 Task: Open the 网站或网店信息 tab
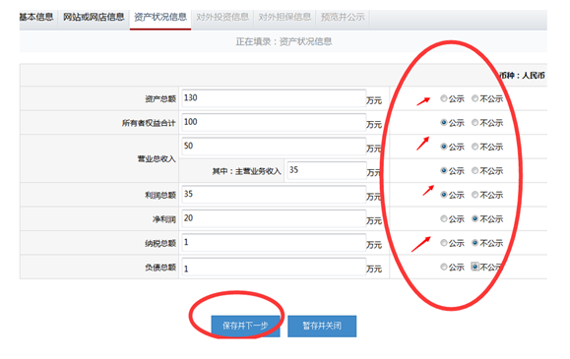[94, 17]
